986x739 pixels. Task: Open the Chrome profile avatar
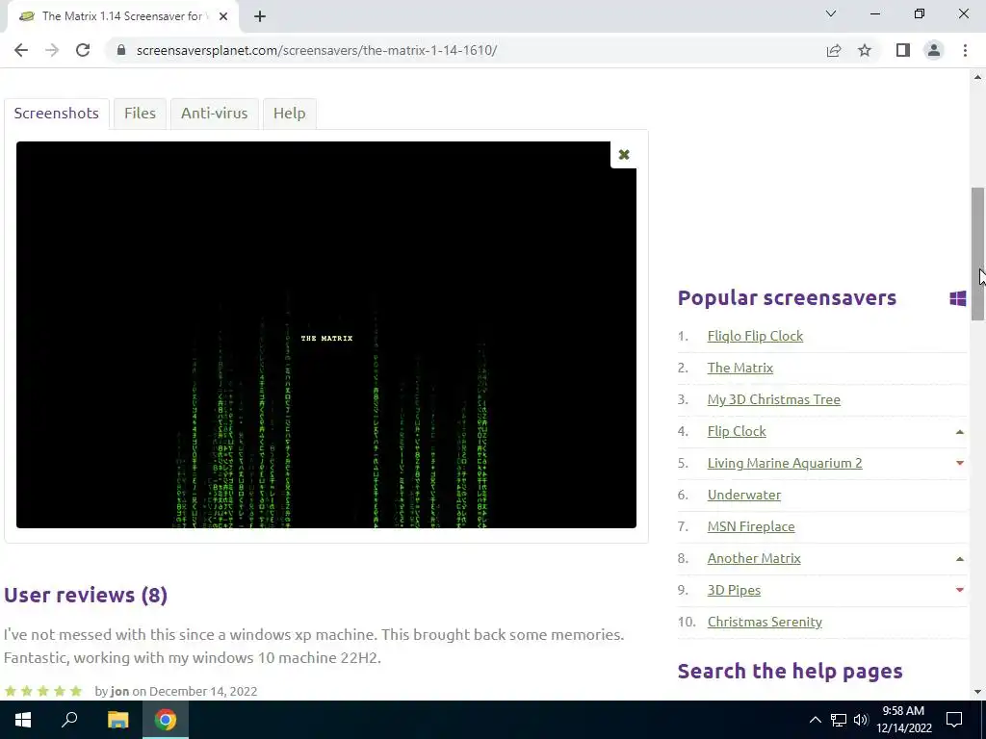tap(934, 50)
